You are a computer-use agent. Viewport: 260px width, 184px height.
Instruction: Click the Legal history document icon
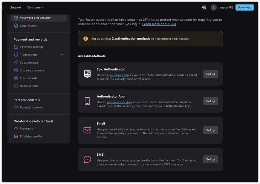pyautogui.click(x=16, y=26)
